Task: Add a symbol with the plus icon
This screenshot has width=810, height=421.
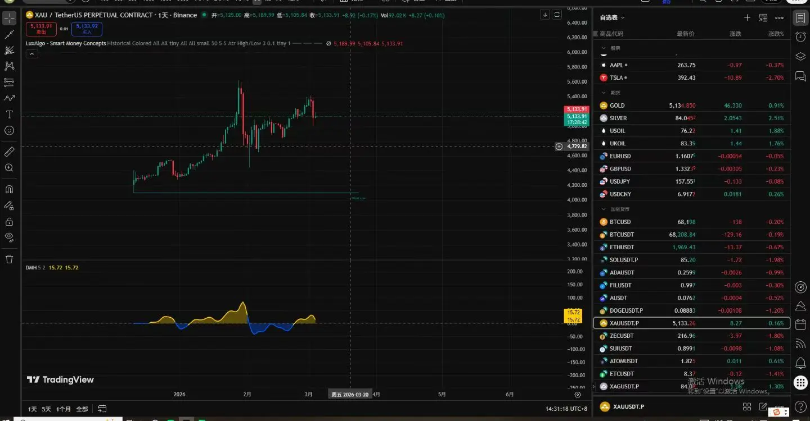Action: (x=747, y=18)
